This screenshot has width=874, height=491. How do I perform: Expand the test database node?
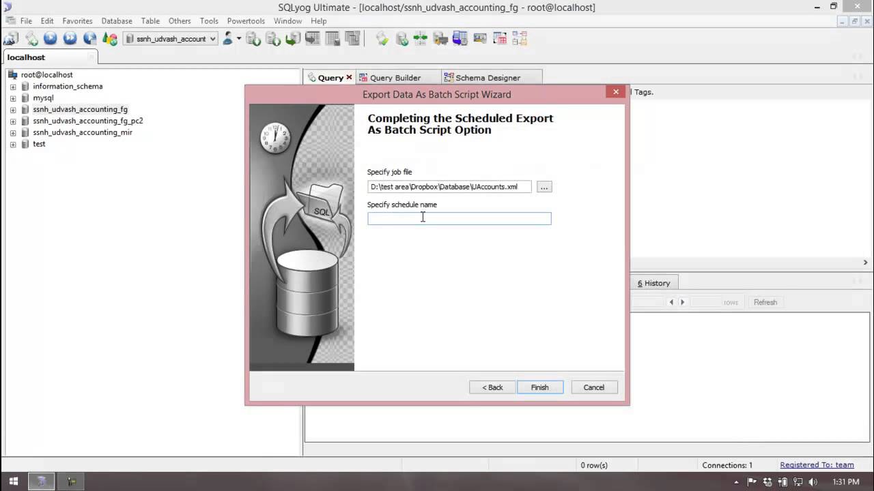13,145
